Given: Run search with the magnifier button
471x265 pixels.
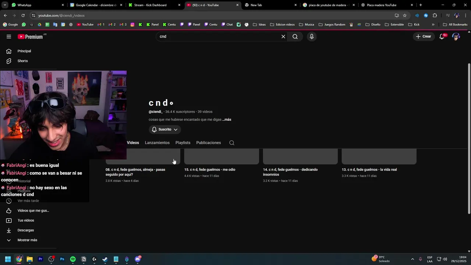Looking at the screenshot, I should pos(295,36).
